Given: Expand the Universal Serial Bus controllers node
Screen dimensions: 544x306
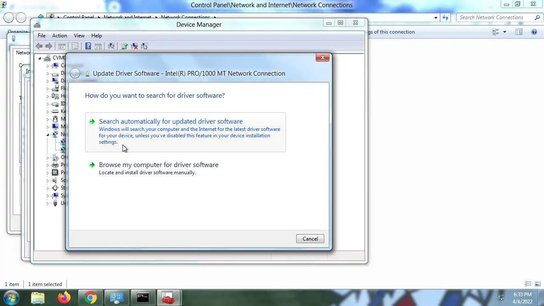Looking at the screenshot, I should tap(48, 204).
